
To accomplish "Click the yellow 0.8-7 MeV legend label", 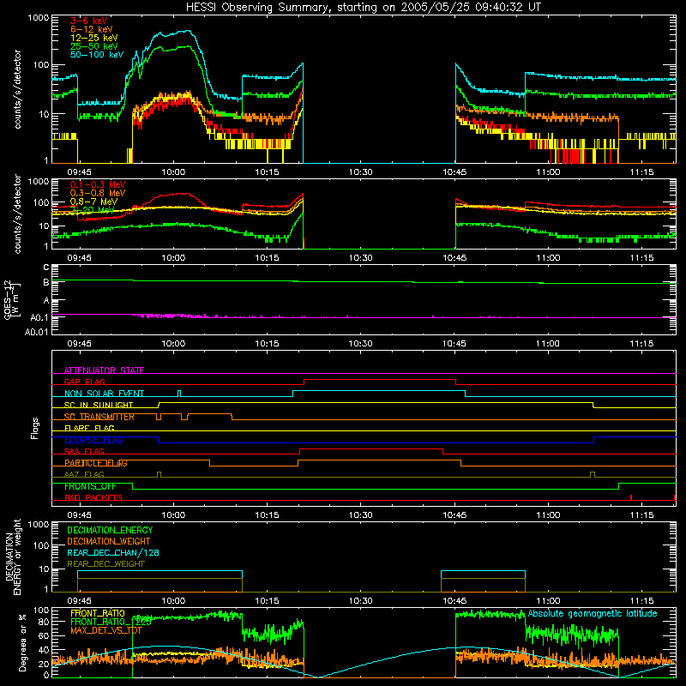I will [93, 202].
